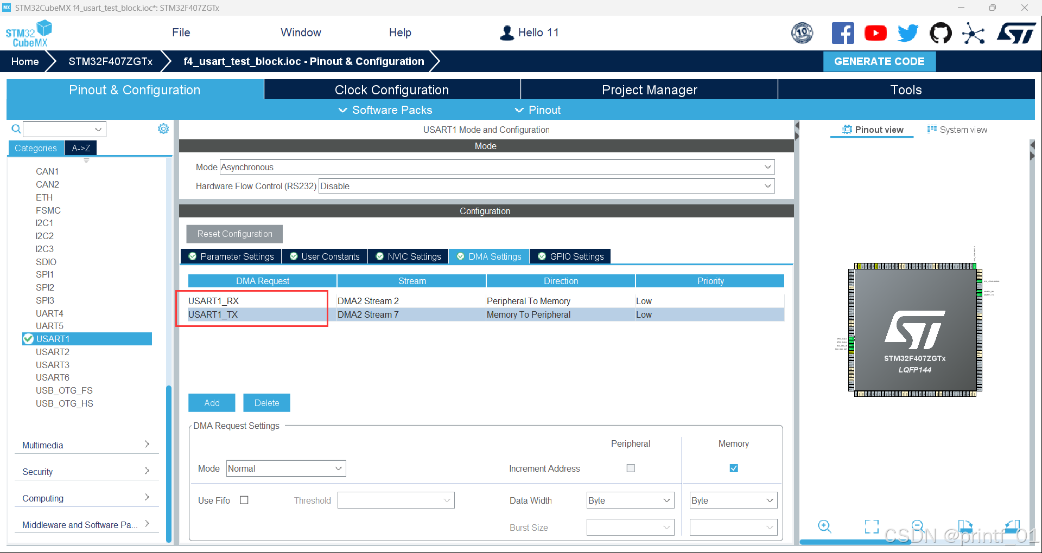Fit the pinout chip to view
The image size is (1042, 553).
[x=872, y=526]
